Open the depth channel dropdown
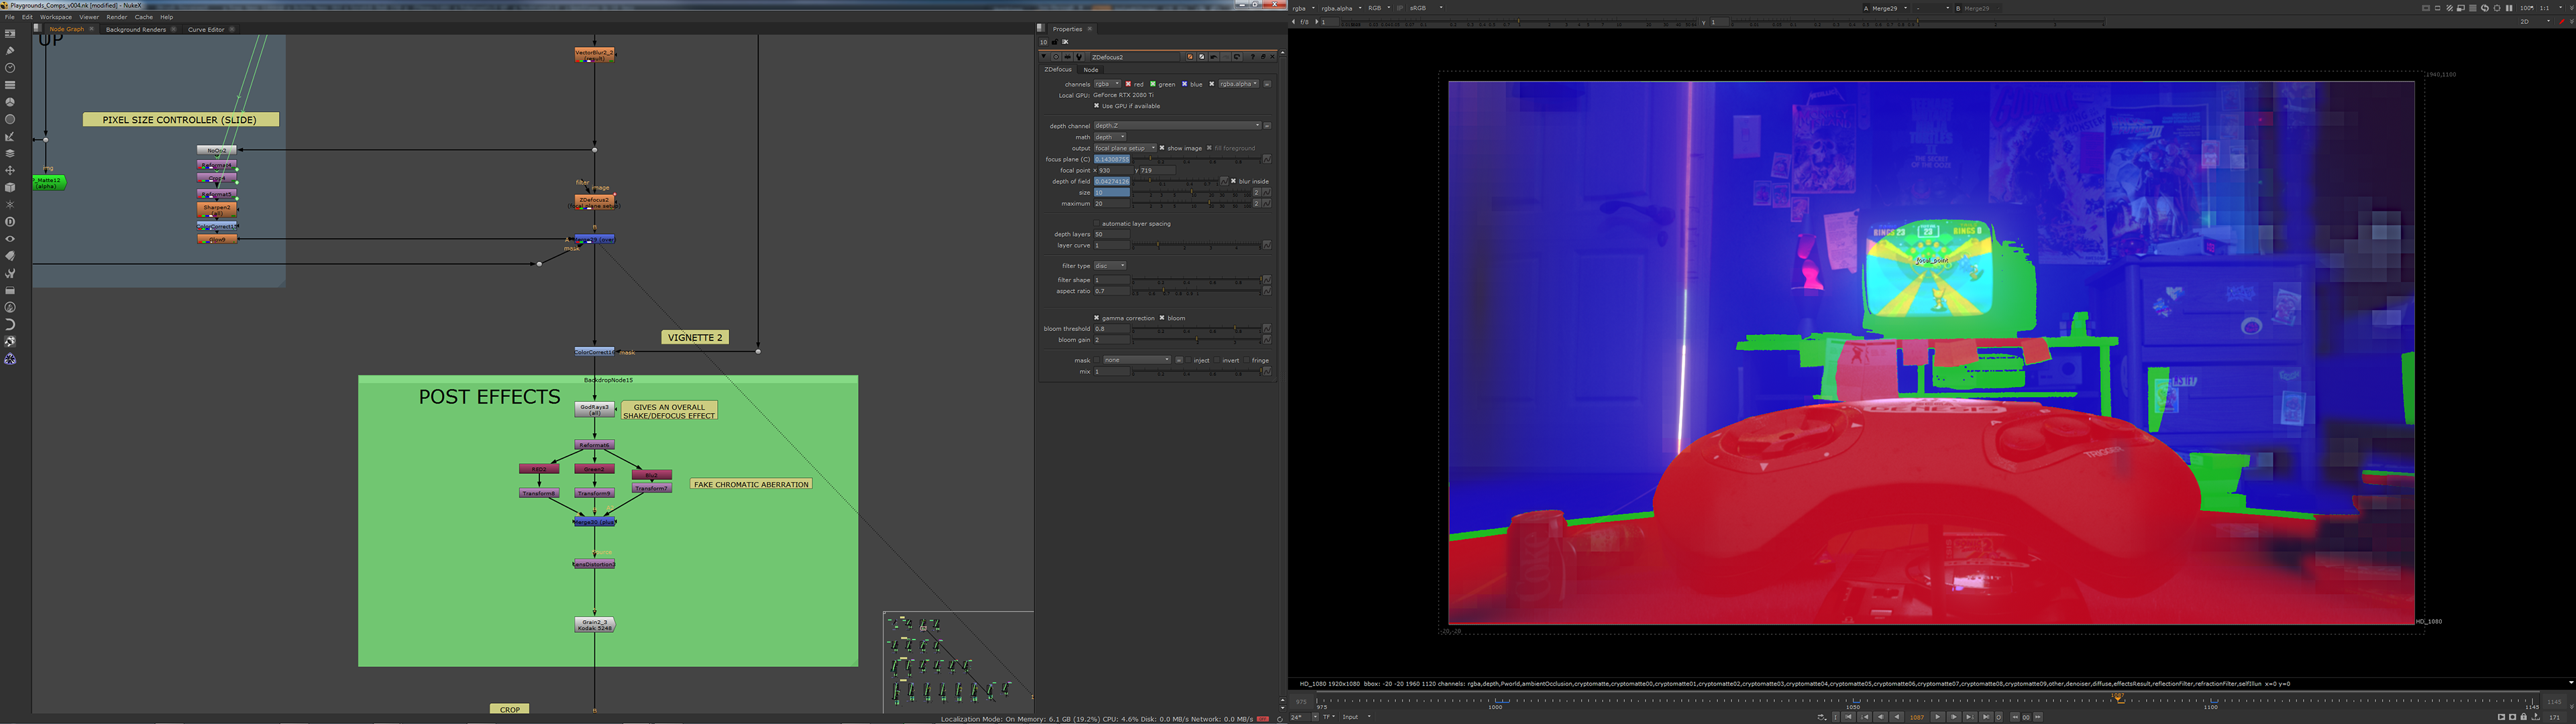The width and height of the screenshot is (2576, 724). (1177, 126)
